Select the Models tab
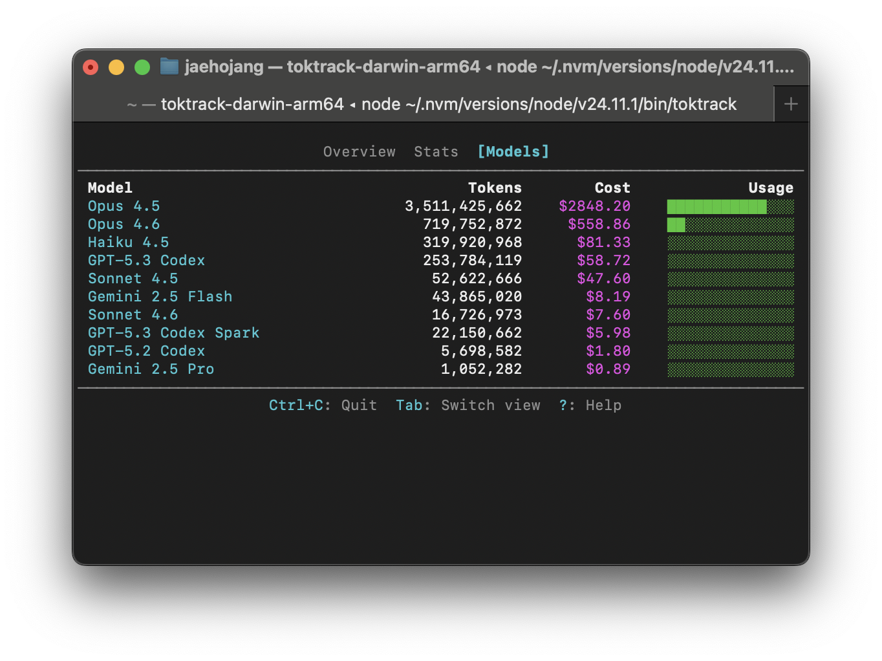Screen dimensions: 882x661 (513, 151)
